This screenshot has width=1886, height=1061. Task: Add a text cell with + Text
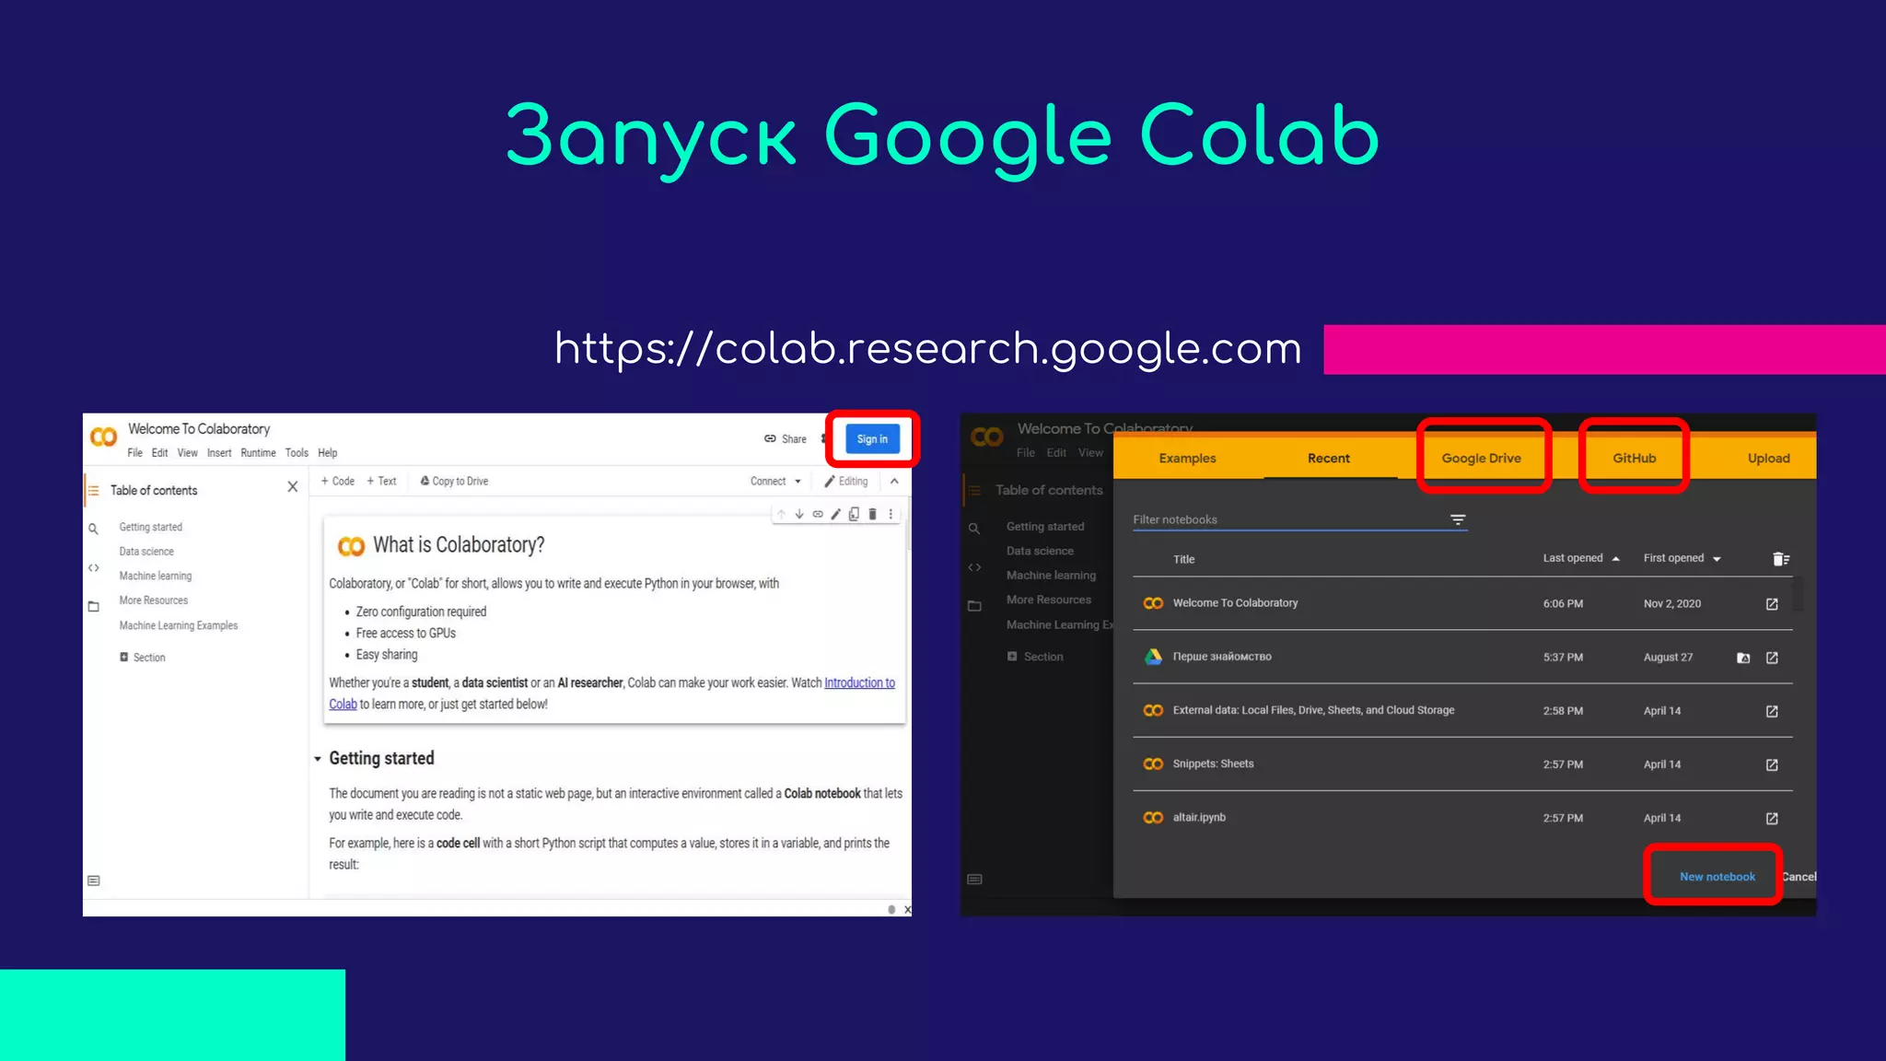click(381, 482)
